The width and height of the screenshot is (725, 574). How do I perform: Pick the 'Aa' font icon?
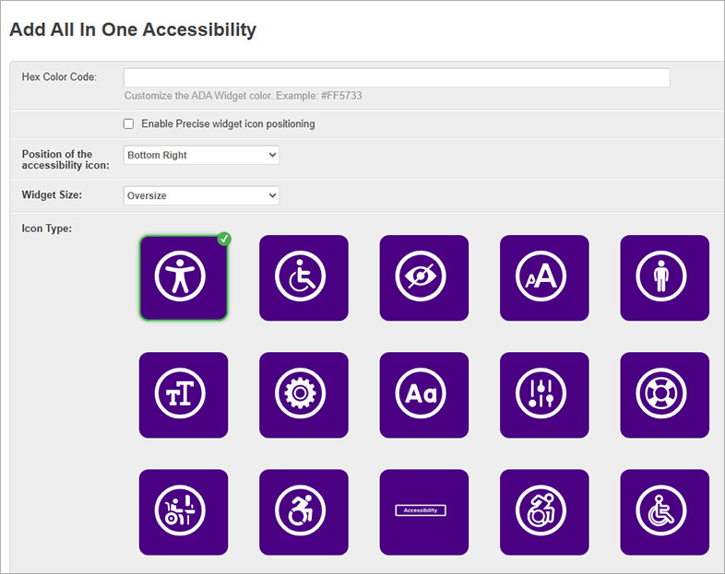(x=424, y=395)
